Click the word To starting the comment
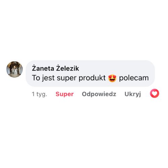Image resolution: width=168 pixels, height=168 pixels. 36,78
